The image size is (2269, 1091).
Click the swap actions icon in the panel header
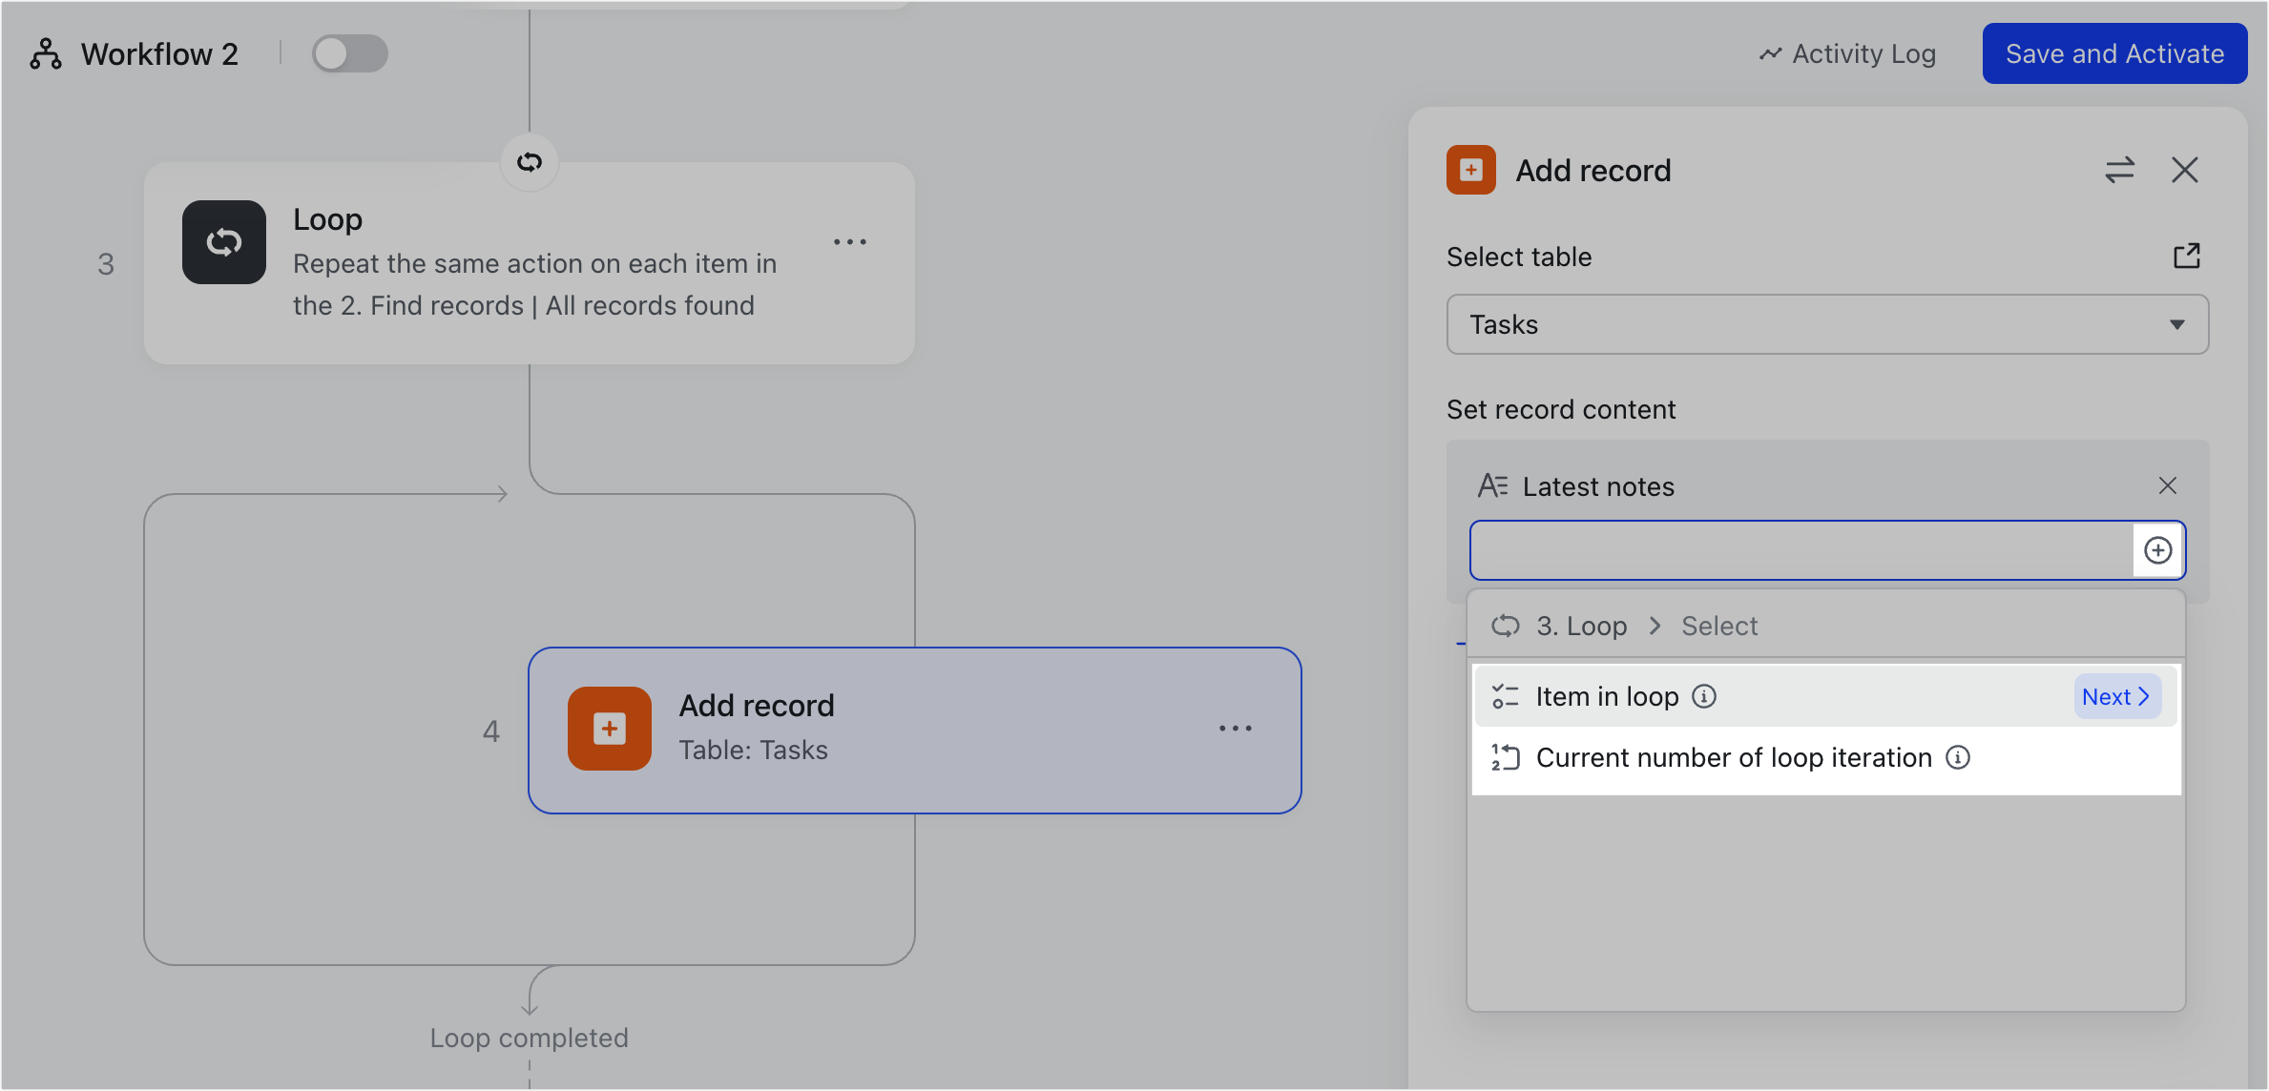(x=2120, y=170)
